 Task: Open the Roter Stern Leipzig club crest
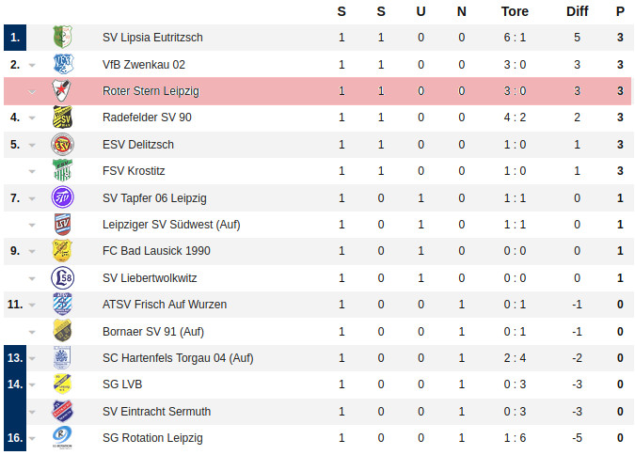click(62, 91)
